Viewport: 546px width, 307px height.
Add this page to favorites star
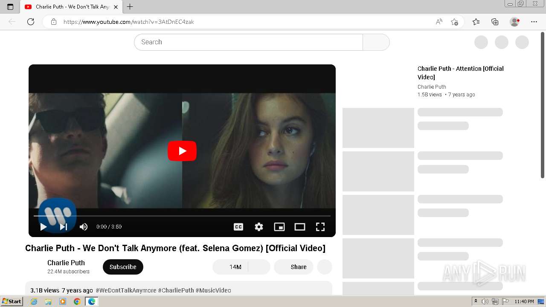point(454,22)
